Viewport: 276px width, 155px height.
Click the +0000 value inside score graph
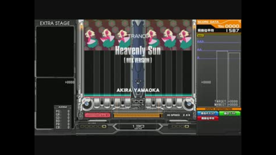206,82
